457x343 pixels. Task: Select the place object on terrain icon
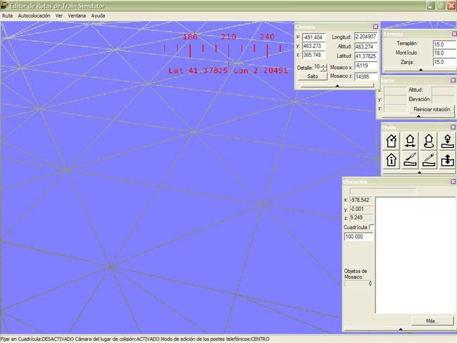pos(446,141)
